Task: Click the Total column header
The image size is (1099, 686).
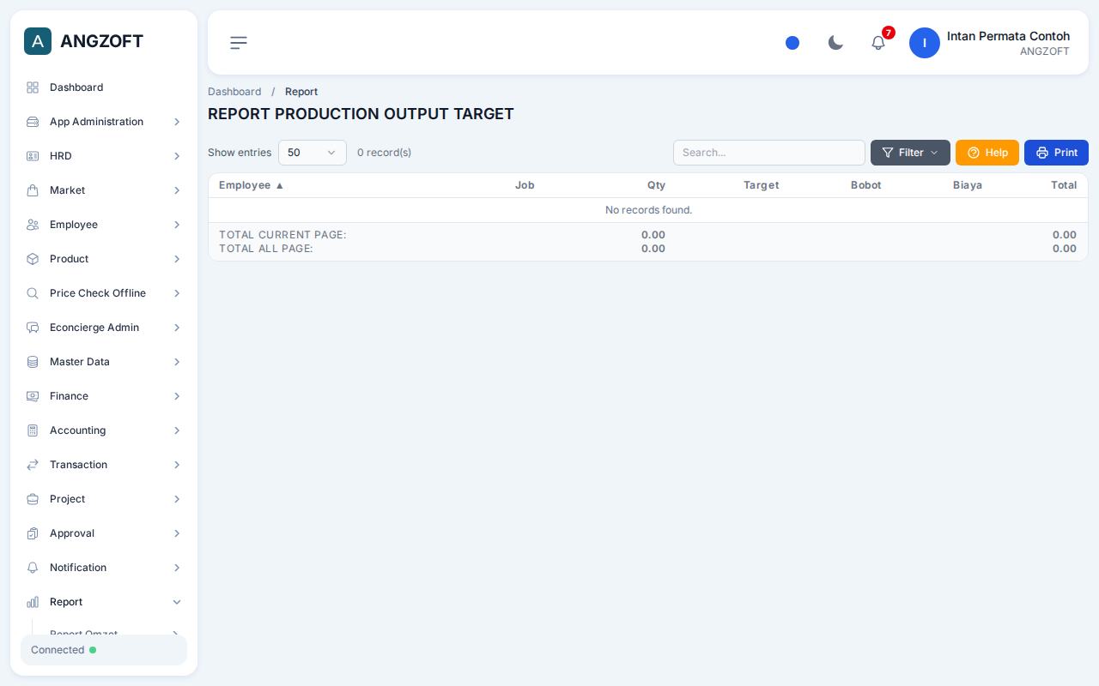Action: (1064, 185)
